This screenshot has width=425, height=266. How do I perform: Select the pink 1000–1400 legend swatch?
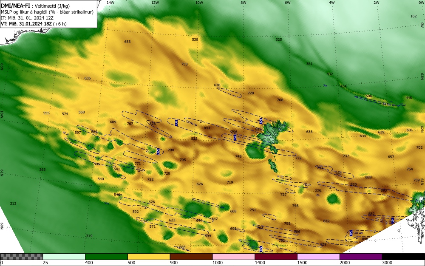pyautogui.click(x=234, y=257)
